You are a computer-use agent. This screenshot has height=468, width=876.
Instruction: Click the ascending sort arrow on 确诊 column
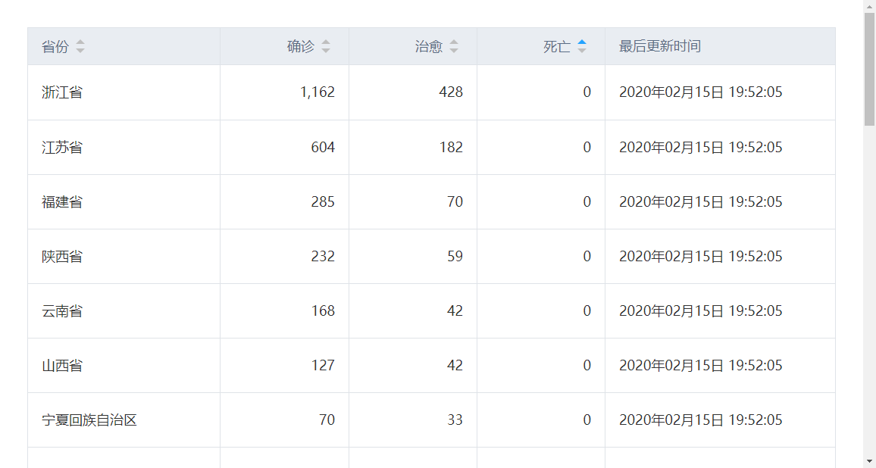point(326,42)
